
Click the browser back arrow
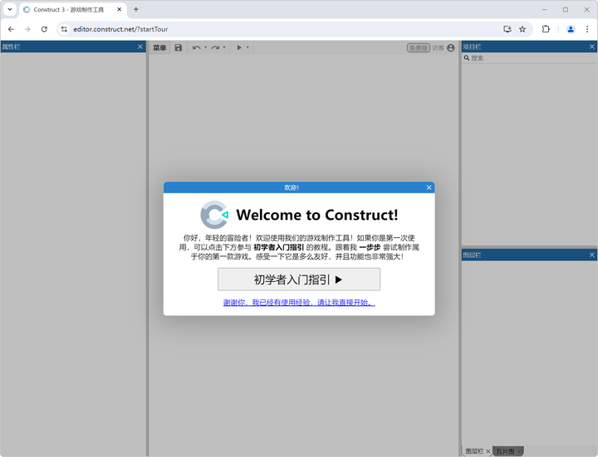click(11, 29)
